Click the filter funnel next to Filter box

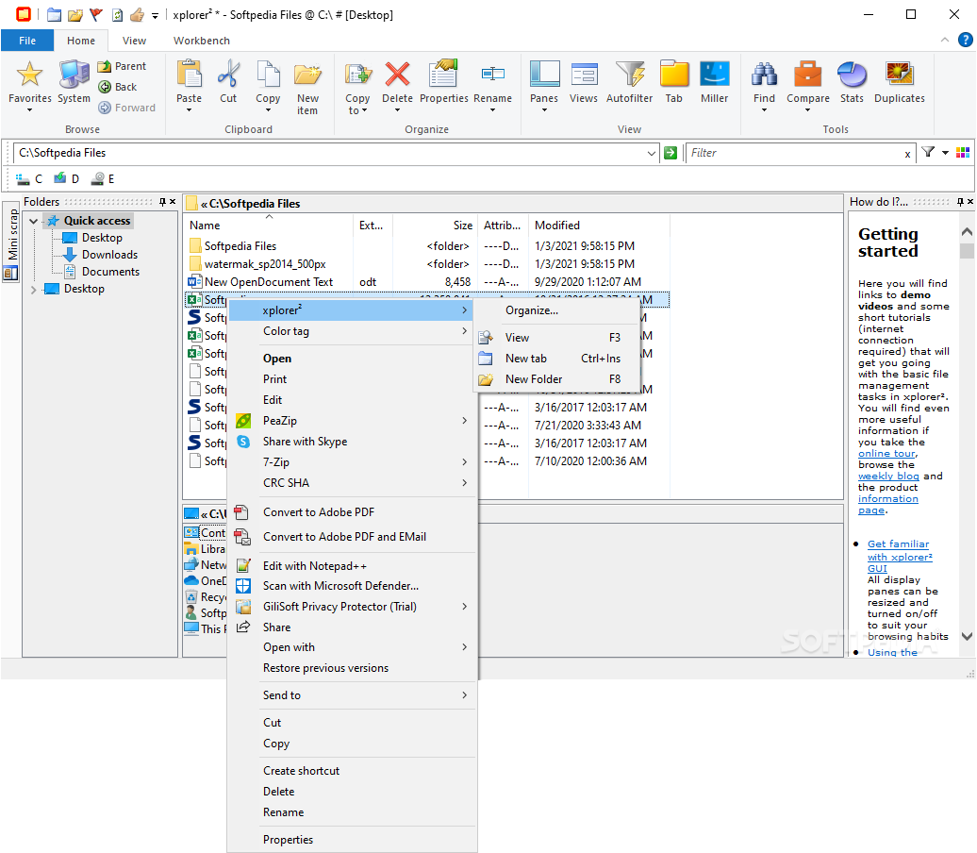pos(928,152)
